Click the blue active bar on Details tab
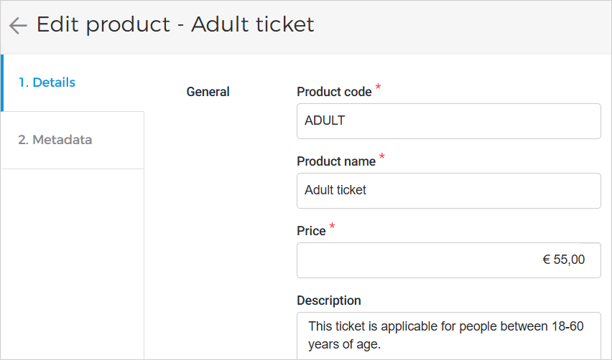 point(1,82)
